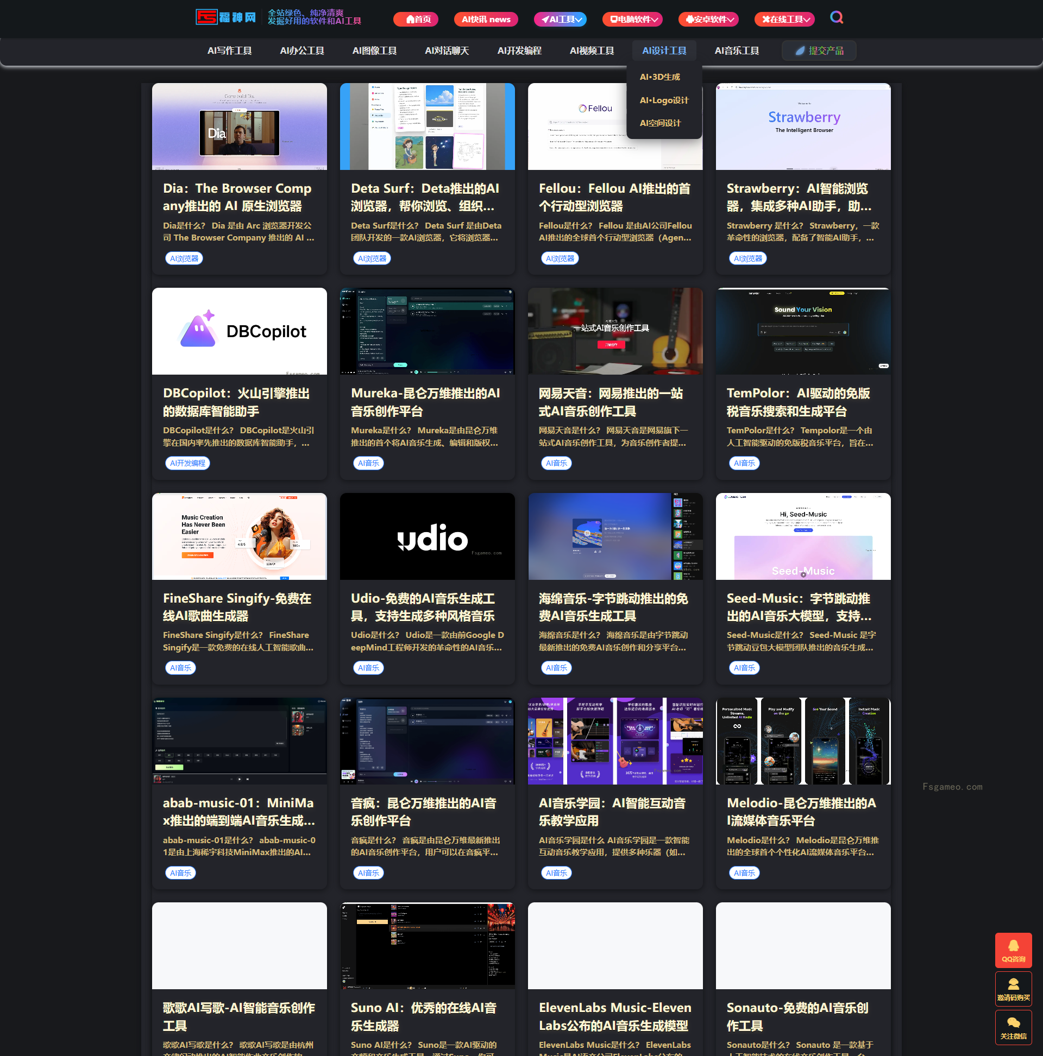Select the AI设计工具 menu
The image size is (1043, 1056).
click(664, 51)
